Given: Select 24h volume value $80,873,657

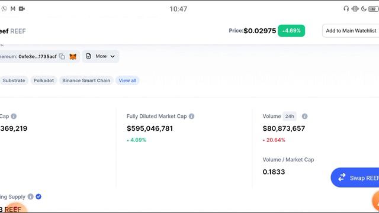Looking at the screenshot, I should click(x=284, y=128).
